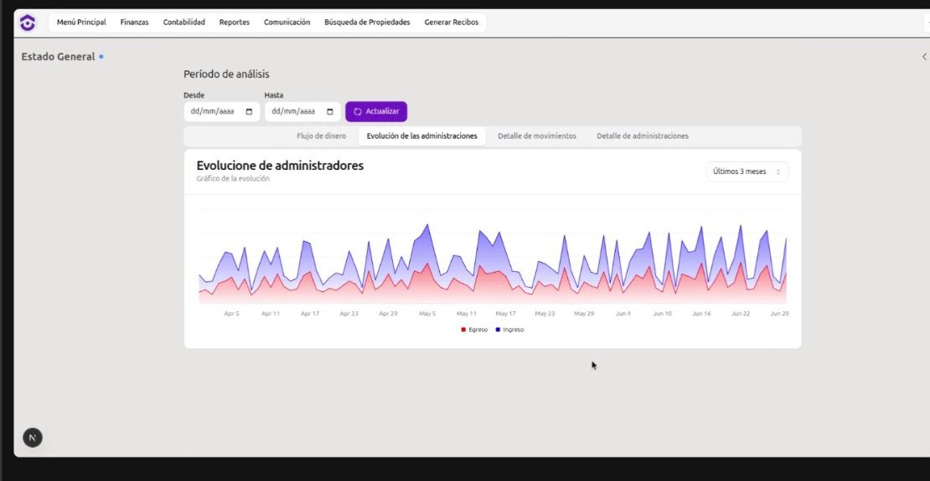Select Búsqueda de Propiedades in navigation
The width and height of the screenshot is (930, 481).
point(367,23)
